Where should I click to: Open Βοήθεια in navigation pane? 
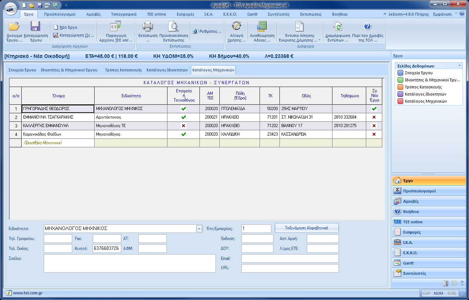[429, 212]
